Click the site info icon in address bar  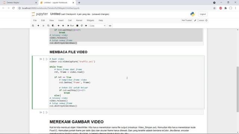[x=19, y=8]
